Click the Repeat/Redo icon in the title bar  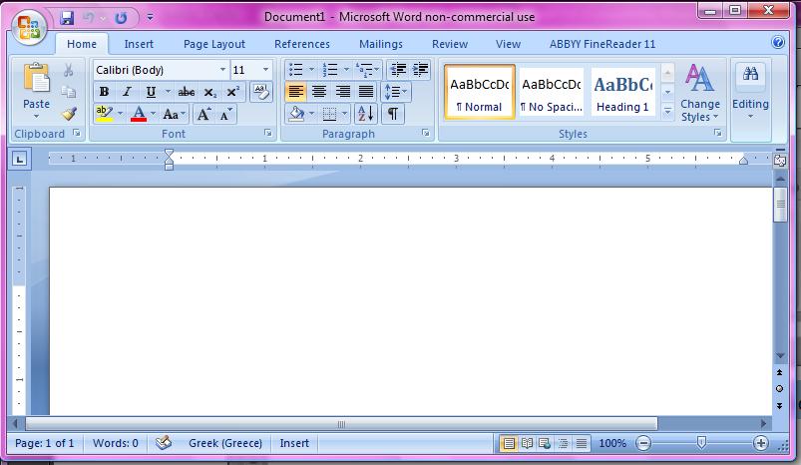121,18
